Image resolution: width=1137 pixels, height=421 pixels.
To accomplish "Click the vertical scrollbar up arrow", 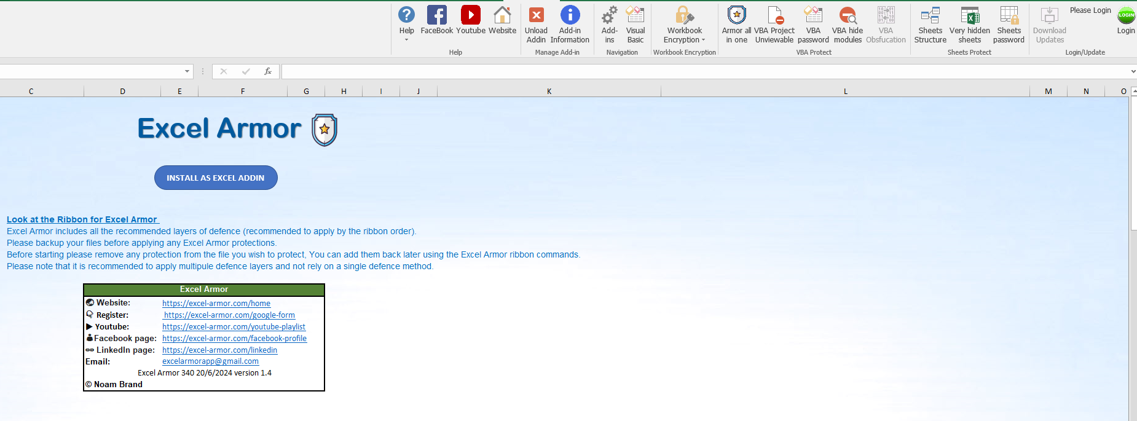I will click(x=1133, y=91).
